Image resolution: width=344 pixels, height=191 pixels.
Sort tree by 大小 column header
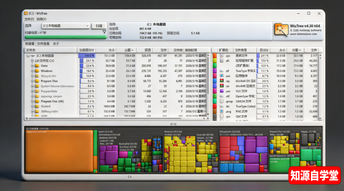106,50
